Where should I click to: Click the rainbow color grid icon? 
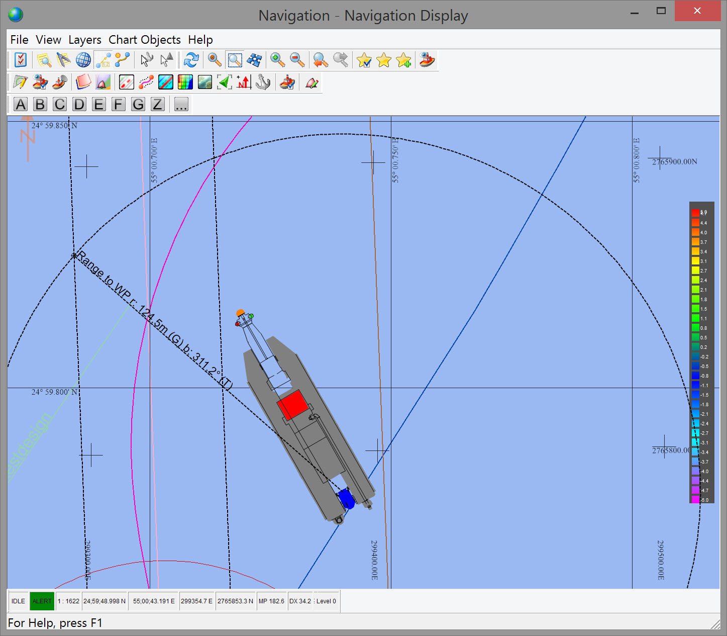click(185, 82)
